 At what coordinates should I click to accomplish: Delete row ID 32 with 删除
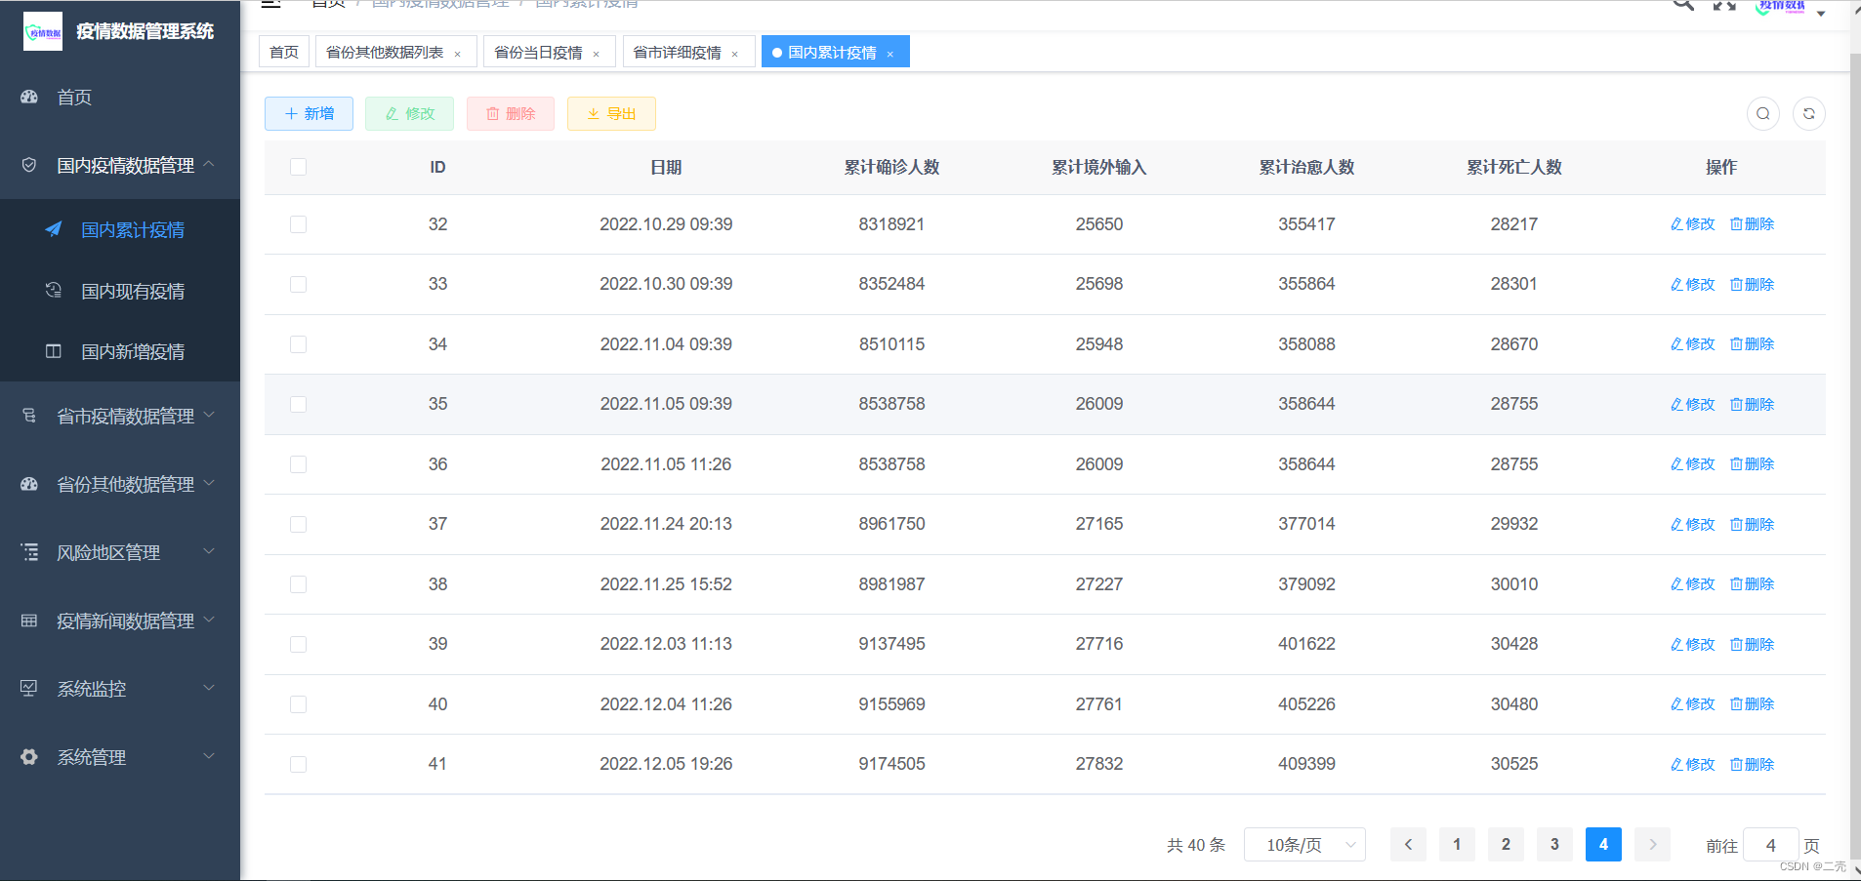[1752, 224]
